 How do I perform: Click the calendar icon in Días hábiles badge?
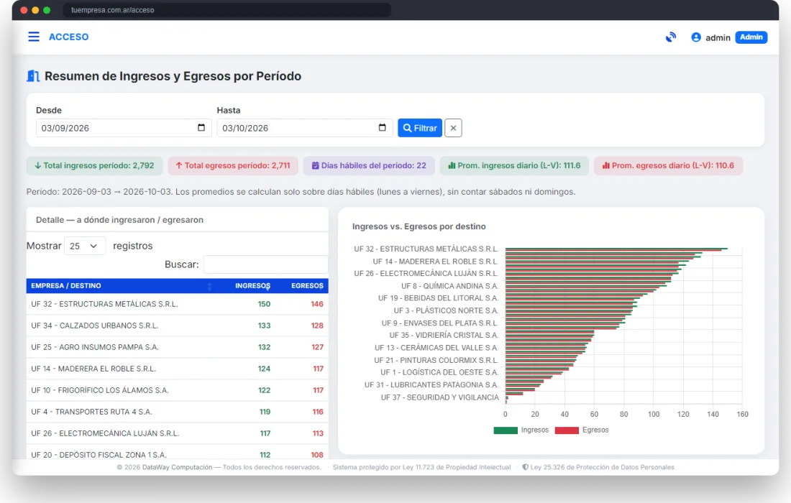[315, 165]
